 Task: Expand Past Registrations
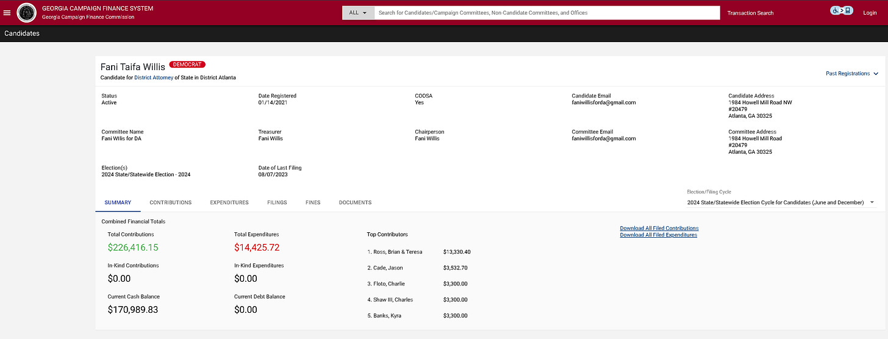click(x=852, y=73)
